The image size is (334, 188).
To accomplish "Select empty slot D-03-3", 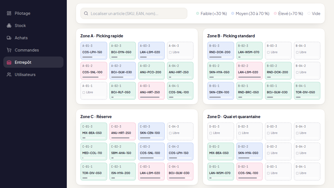I will click(x=278, y=131).
